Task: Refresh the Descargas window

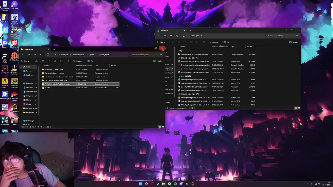Action: (x=177, y=36)
